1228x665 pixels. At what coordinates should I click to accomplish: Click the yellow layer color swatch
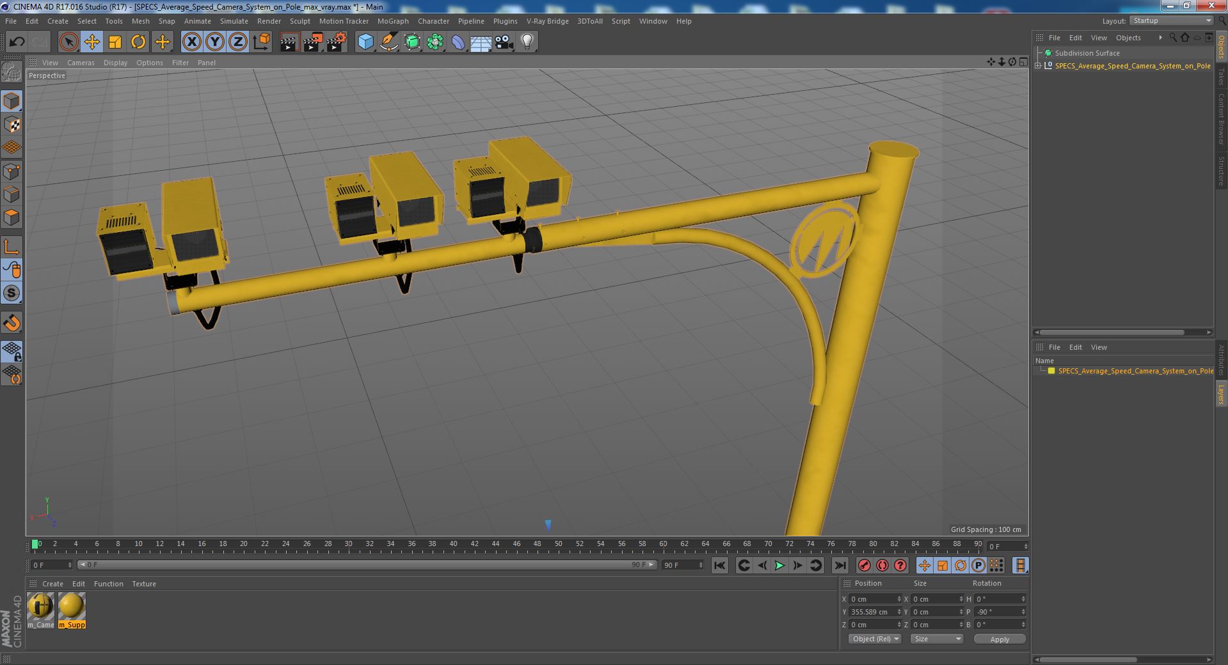tap(1051, 371)
